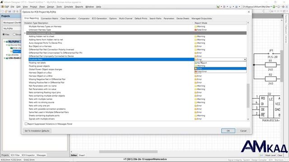Screen dimensions: 289x162
Task: Open the Duplicate Nets report mode dropdown arrow
Action: pyautogui.click(x=245, y=59)
